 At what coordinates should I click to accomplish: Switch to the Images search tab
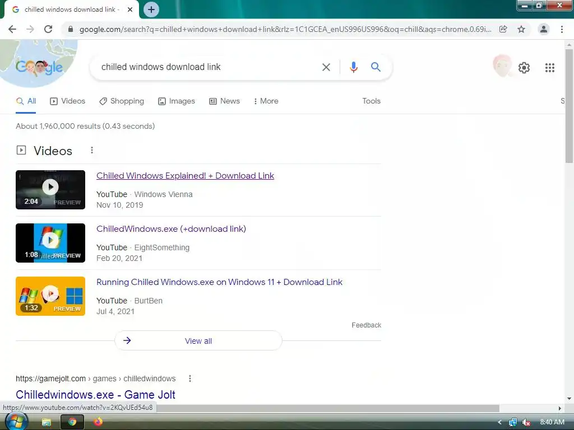point(177,101)
